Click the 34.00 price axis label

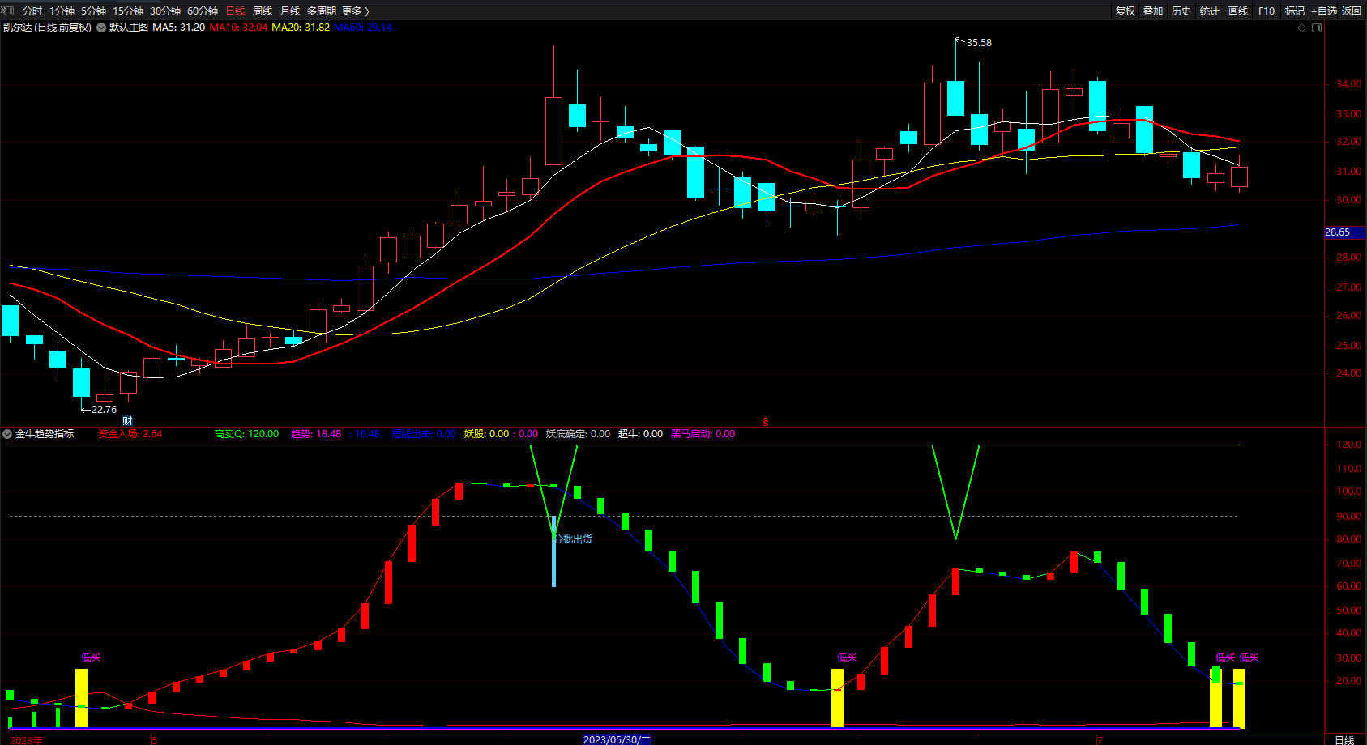point(1349,84)
